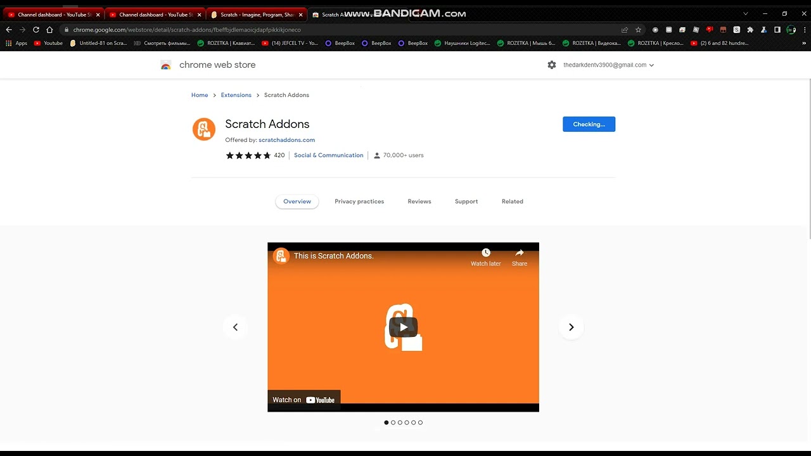Open the Смотреть фильмы bookmark
This screenshot has height=456, width=811.
(162, 43)
